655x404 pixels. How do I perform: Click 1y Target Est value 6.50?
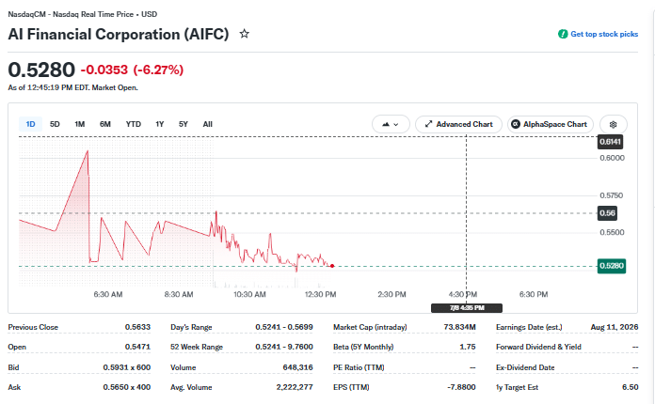630,387
